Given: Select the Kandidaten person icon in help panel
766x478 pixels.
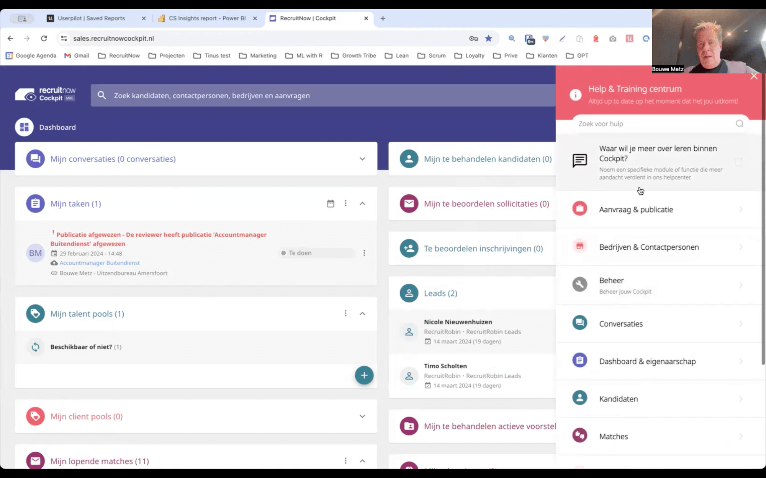Looking at the screenshot, I should point(579,398).
